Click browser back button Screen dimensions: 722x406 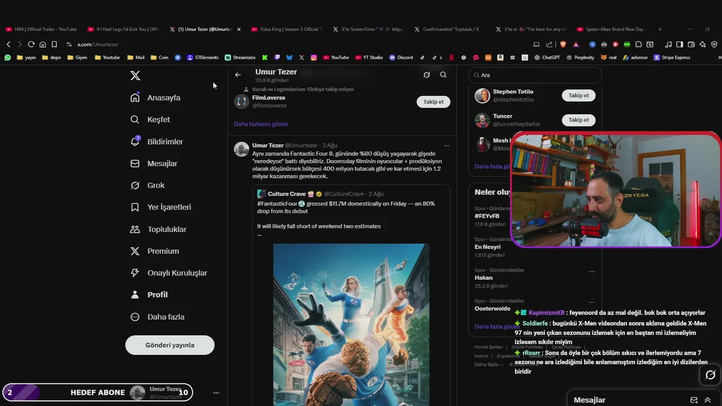(8, 44)
